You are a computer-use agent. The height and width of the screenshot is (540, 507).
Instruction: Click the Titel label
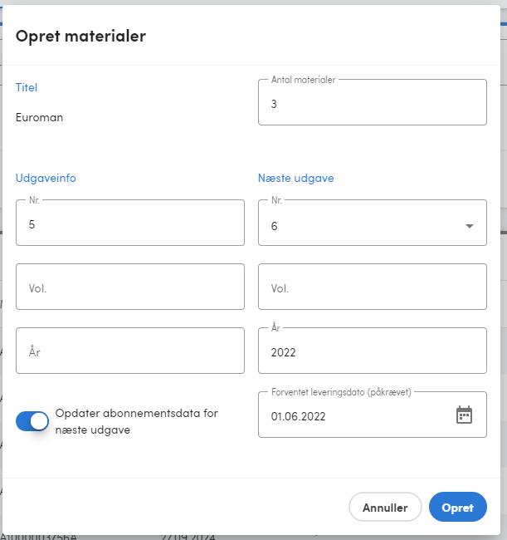[x=27, y=87]
